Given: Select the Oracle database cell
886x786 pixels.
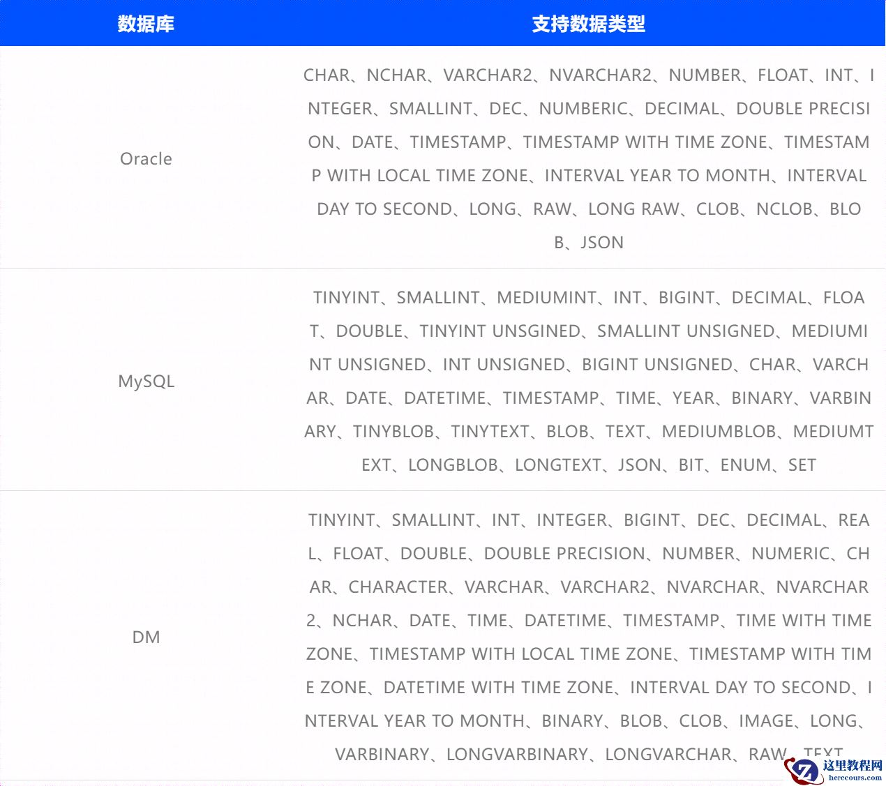Looking at the screenshot, I should click(146, 158).
